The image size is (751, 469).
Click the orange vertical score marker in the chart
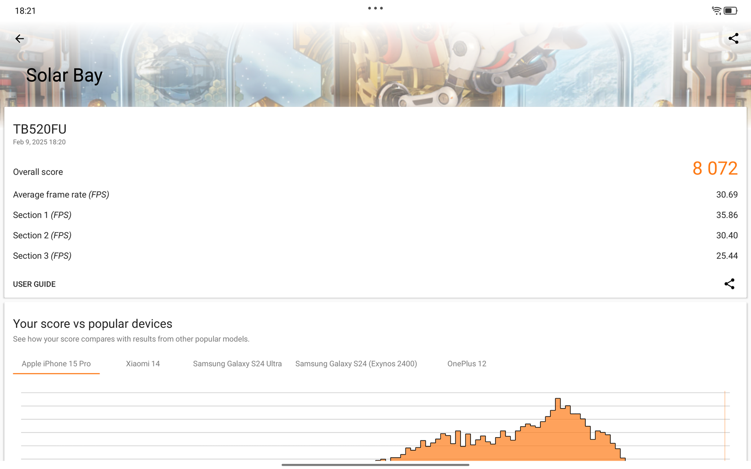tap(725, 424)
